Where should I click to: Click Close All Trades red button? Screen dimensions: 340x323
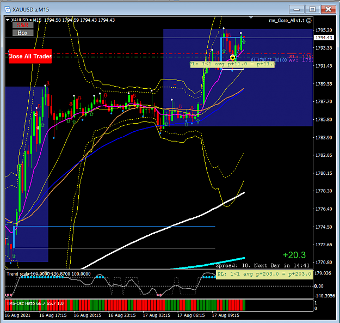pyautogui.click(x=30, y=56)
